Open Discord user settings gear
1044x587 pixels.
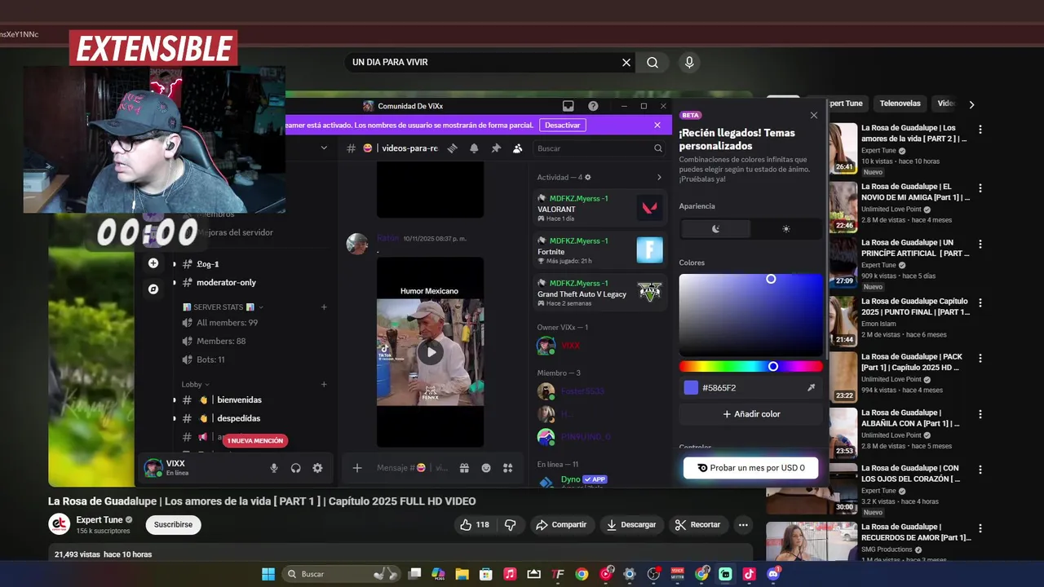317,468
